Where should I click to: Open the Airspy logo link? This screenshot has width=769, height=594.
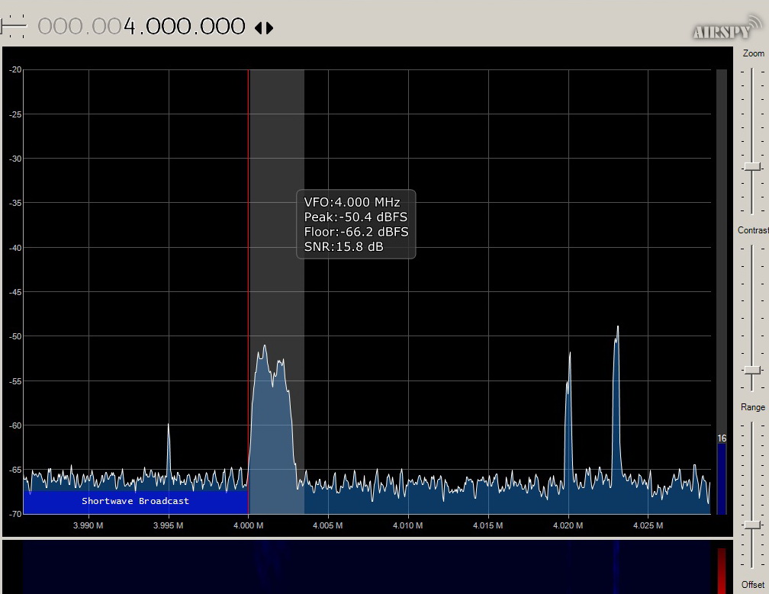point(727,27)
